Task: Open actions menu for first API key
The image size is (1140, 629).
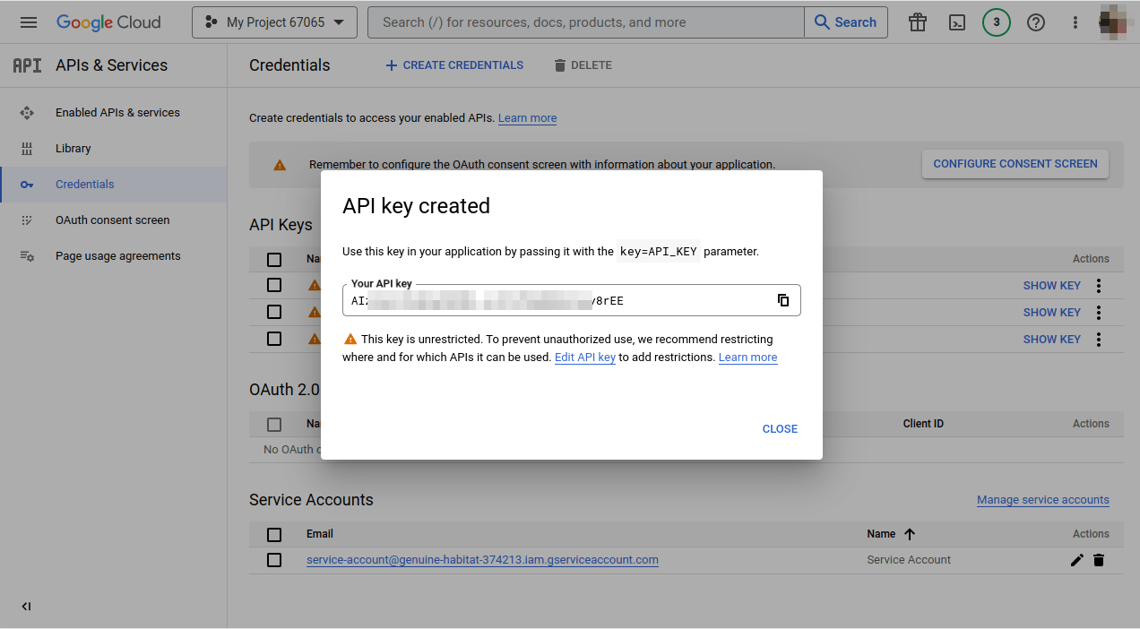Action: [1099, 286]
